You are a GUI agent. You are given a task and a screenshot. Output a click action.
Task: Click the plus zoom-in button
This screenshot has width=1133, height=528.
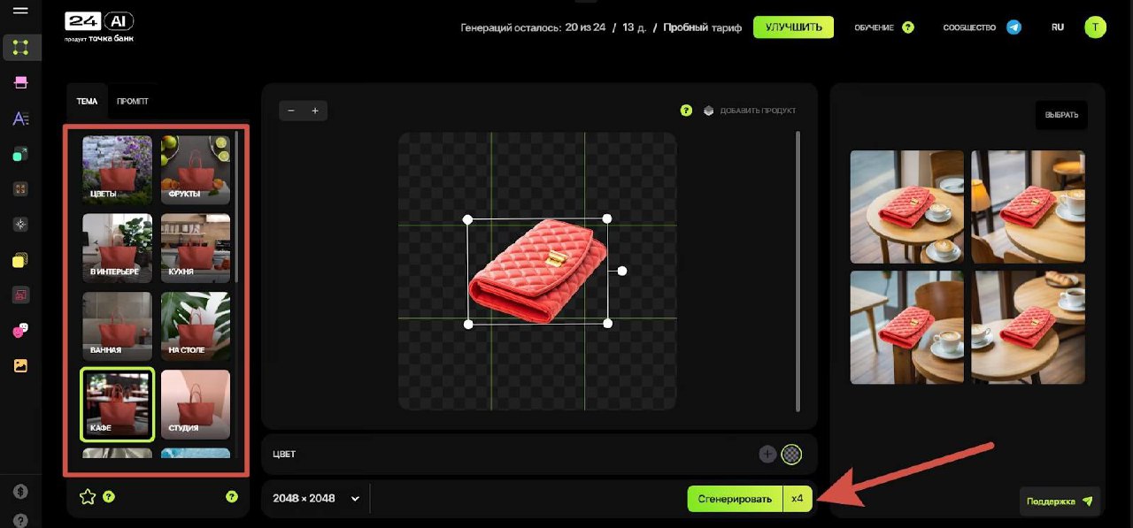(314, 111)
